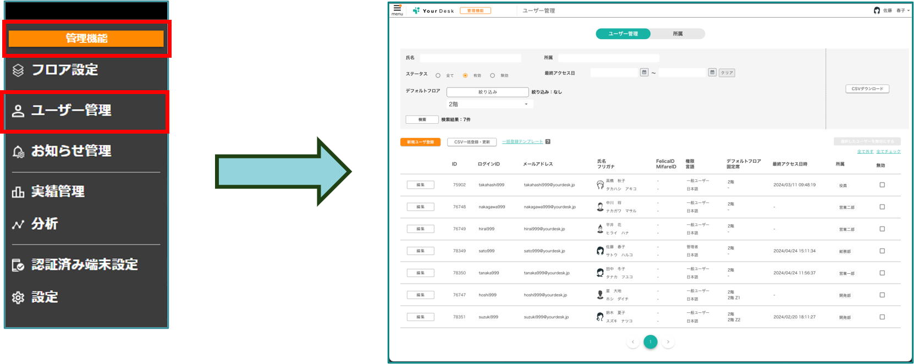Focus the 所属 search field
The image size is (914, 364).
point(608,58)
